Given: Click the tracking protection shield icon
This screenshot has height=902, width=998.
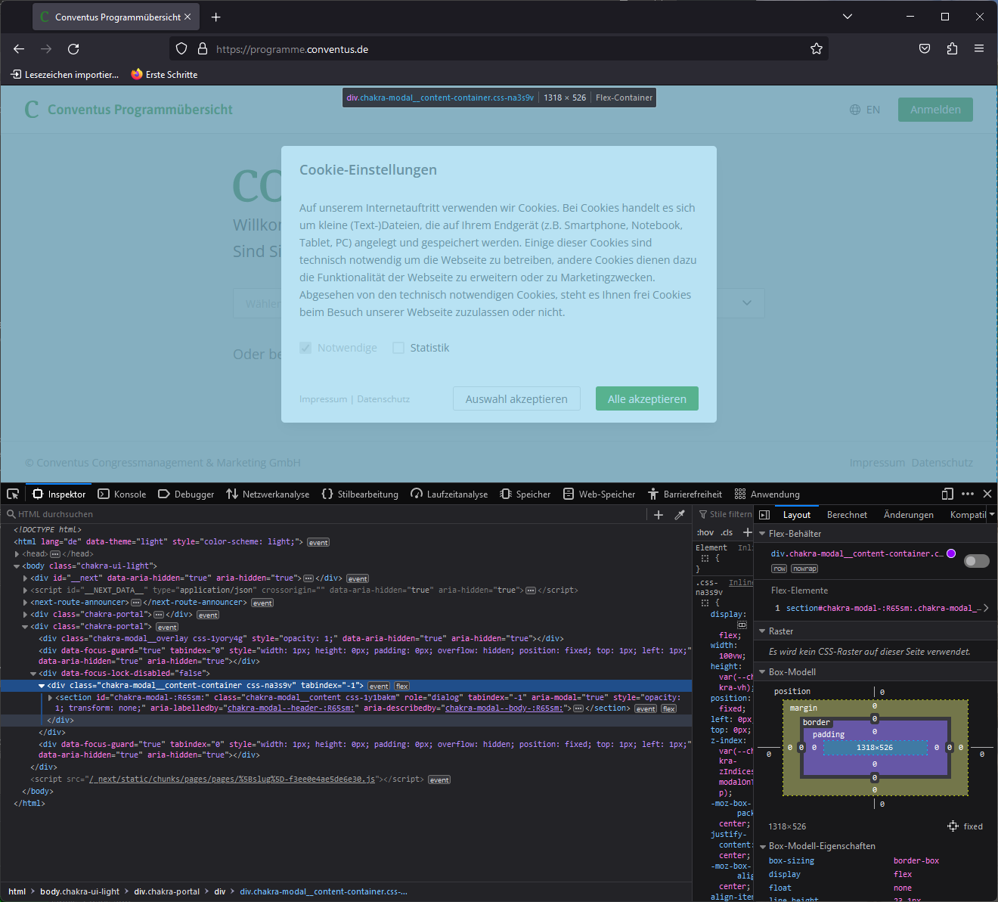Looking at the screenshot, I should tap(181, 48).
